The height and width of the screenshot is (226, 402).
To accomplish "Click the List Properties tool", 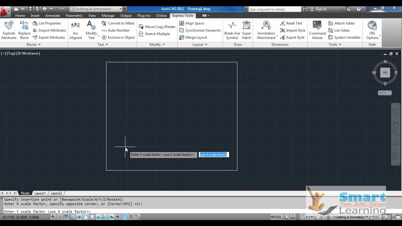I will pyautogui.click(x=47, y=23).
